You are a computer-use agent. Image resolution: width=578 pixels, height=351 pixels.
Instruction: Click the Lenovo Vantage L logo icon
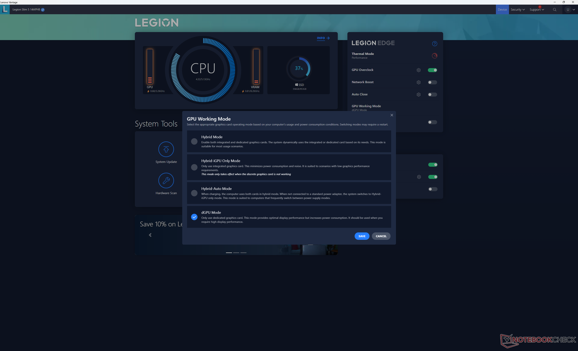(x=5, y=9)
